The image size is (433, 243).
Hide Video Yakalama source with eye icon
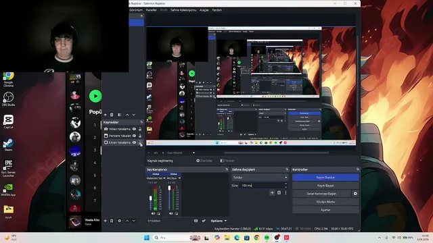click(134, 129)
